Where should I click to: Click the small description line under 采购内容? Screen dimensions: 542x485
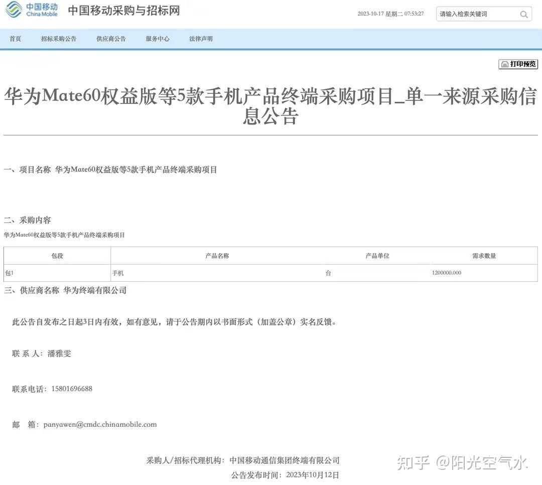point(64,235)
